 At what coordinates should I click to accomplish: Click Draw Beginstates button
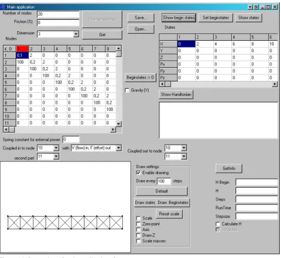[173, 203]
